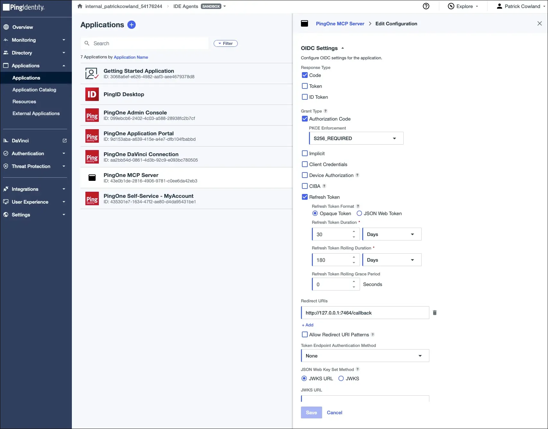Click the + Add redirect URI link
548x429 pixels.
coord(307,325)
